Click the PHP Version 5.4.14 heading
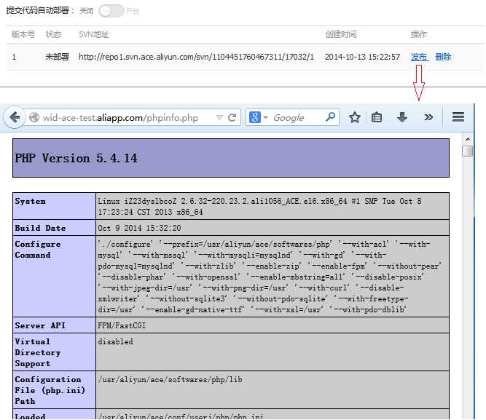The height and width of the screenshot is (420, 486). click(76, 158)
